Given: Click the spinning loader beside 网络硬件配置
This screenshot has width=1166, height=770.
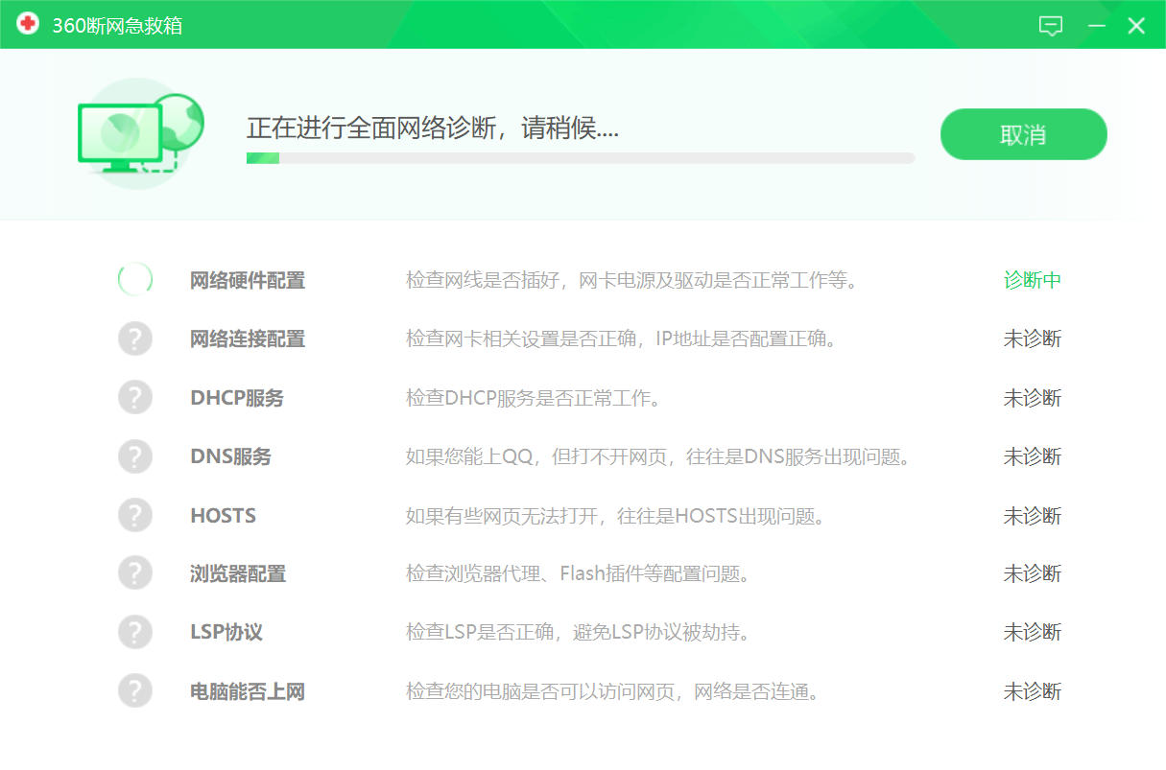Looking at the screenshot, I should pyautogui.click(x=135, y=280).
